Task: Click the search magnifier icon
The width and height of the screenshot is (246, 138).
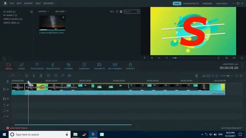Action: 138,11
